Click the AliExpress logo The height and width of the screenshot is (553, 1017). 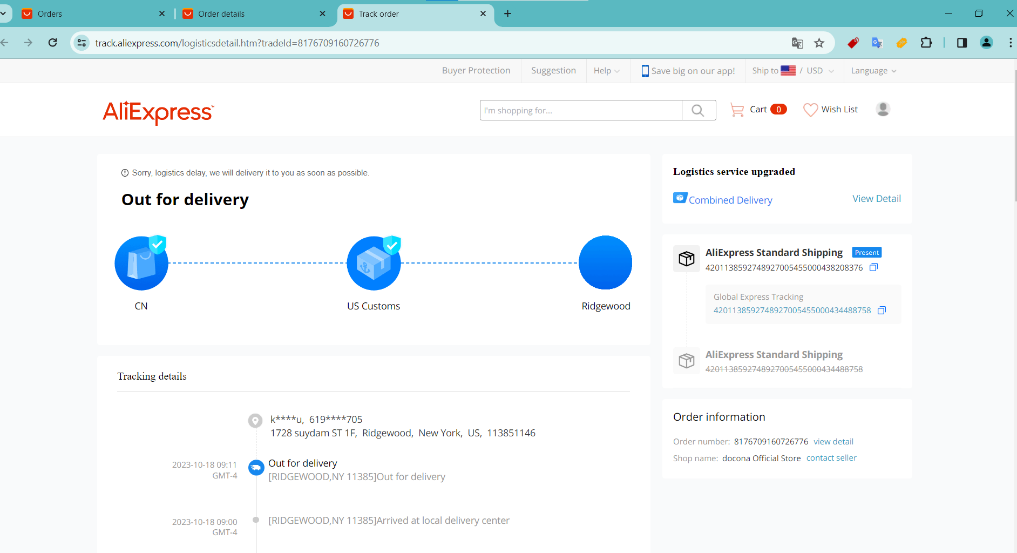[158, 112]
